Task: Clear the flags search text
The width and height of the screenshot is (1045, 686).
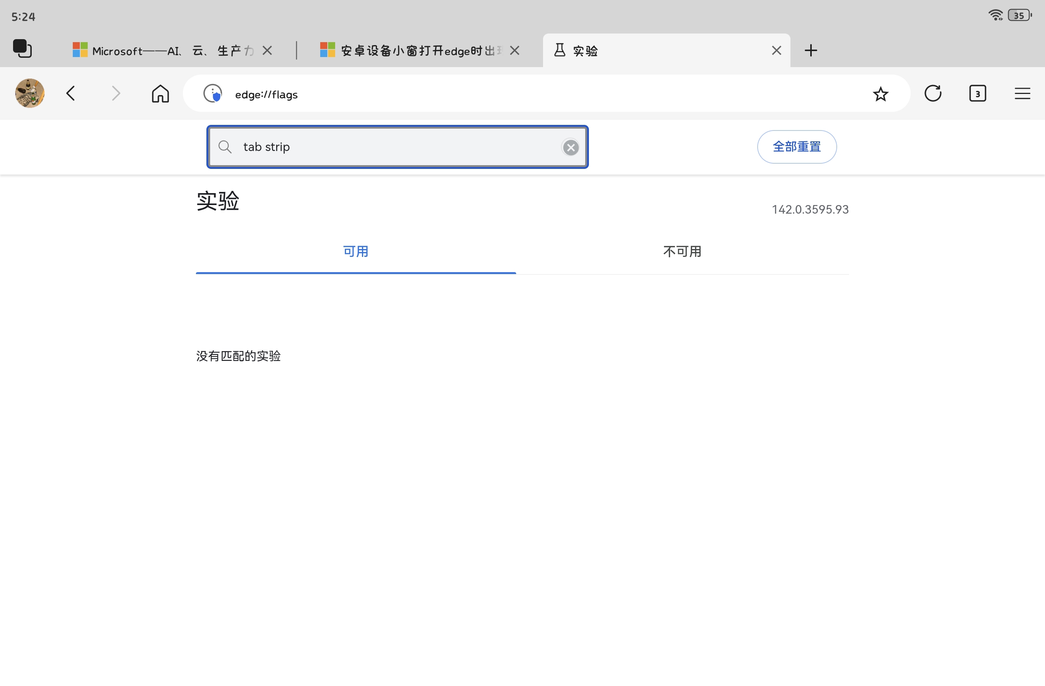Action: [570, 148]
